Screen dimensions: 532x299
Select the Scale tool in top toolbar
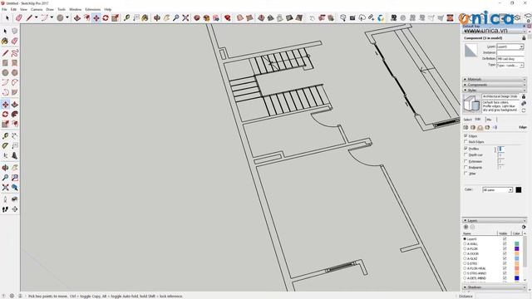(x=116, y=18)
